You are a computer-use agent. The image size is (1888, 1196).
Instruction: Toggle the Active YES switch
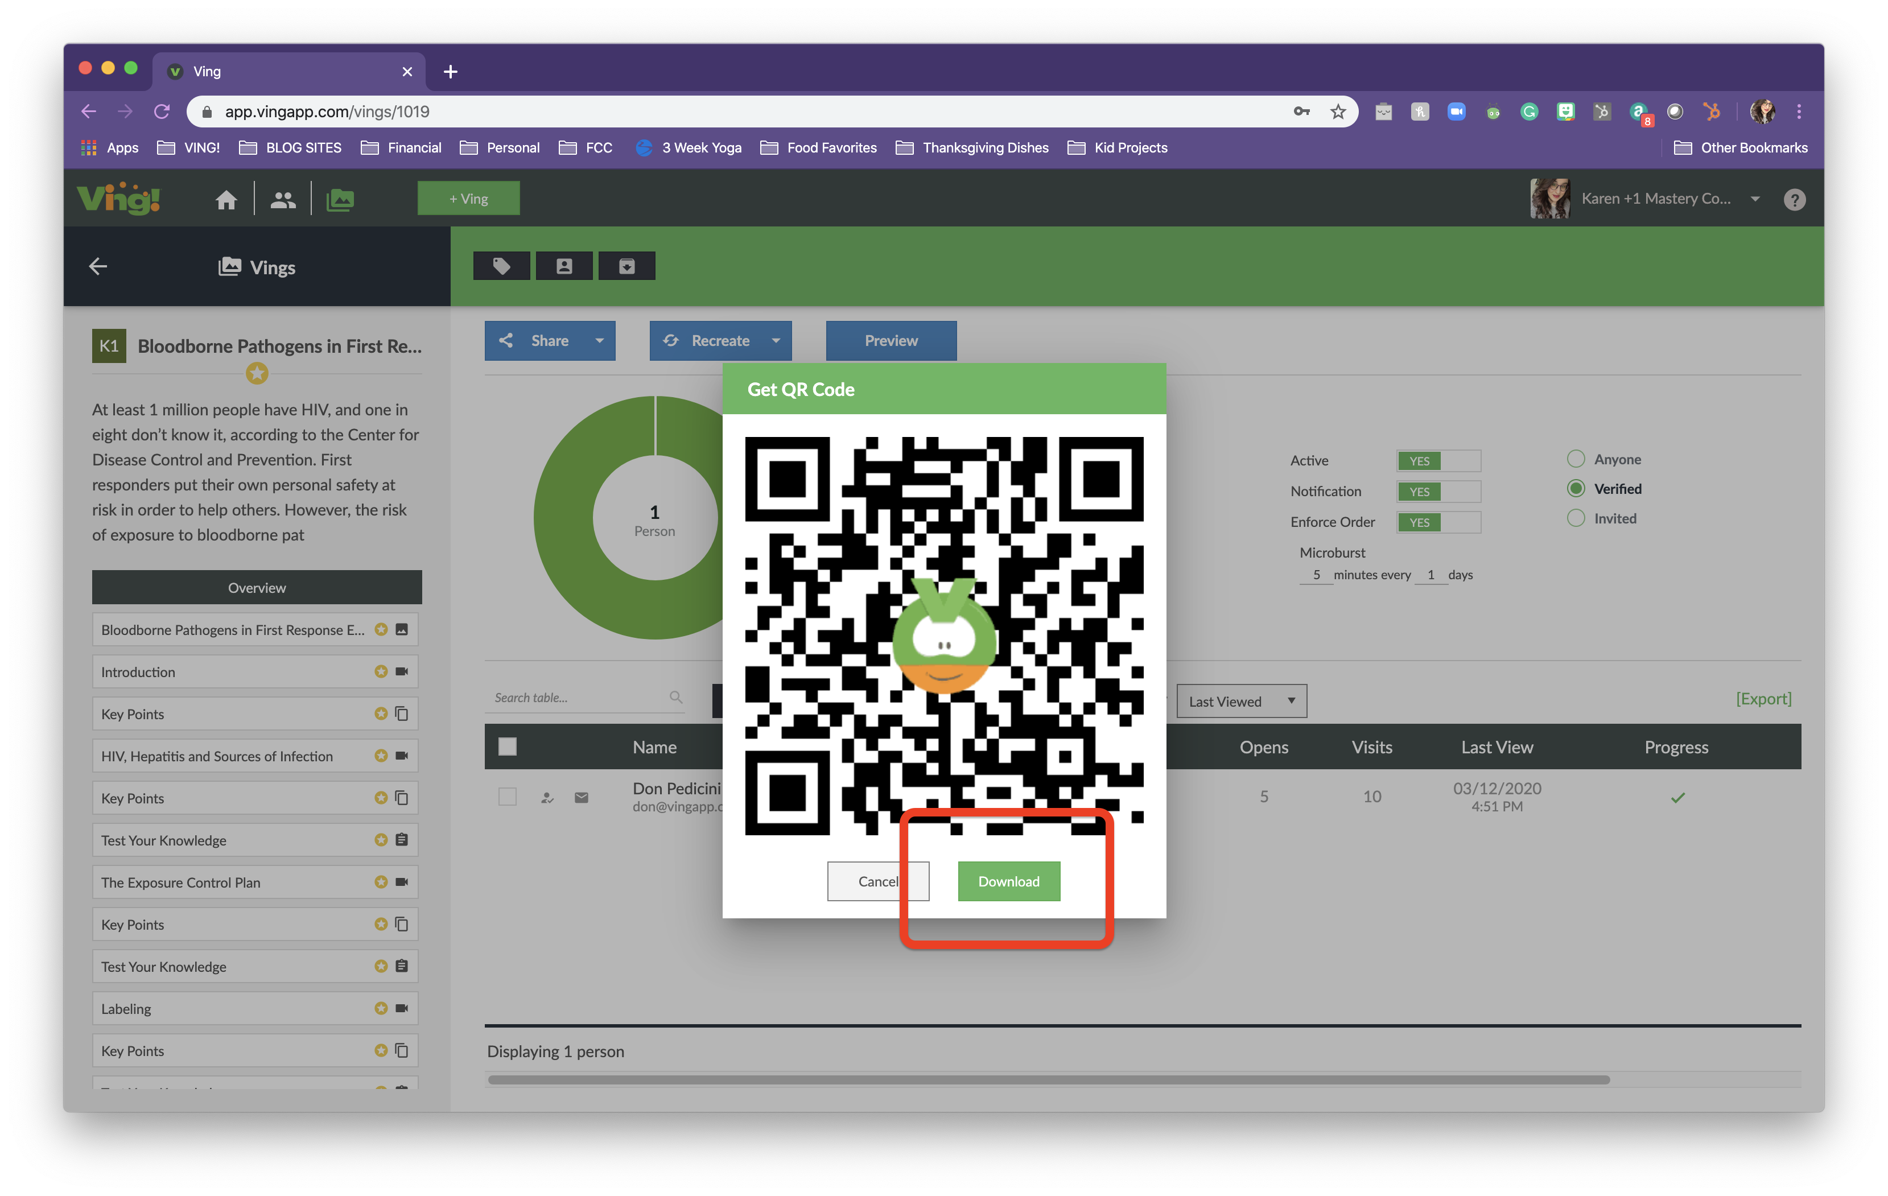tap(1438, 460)
